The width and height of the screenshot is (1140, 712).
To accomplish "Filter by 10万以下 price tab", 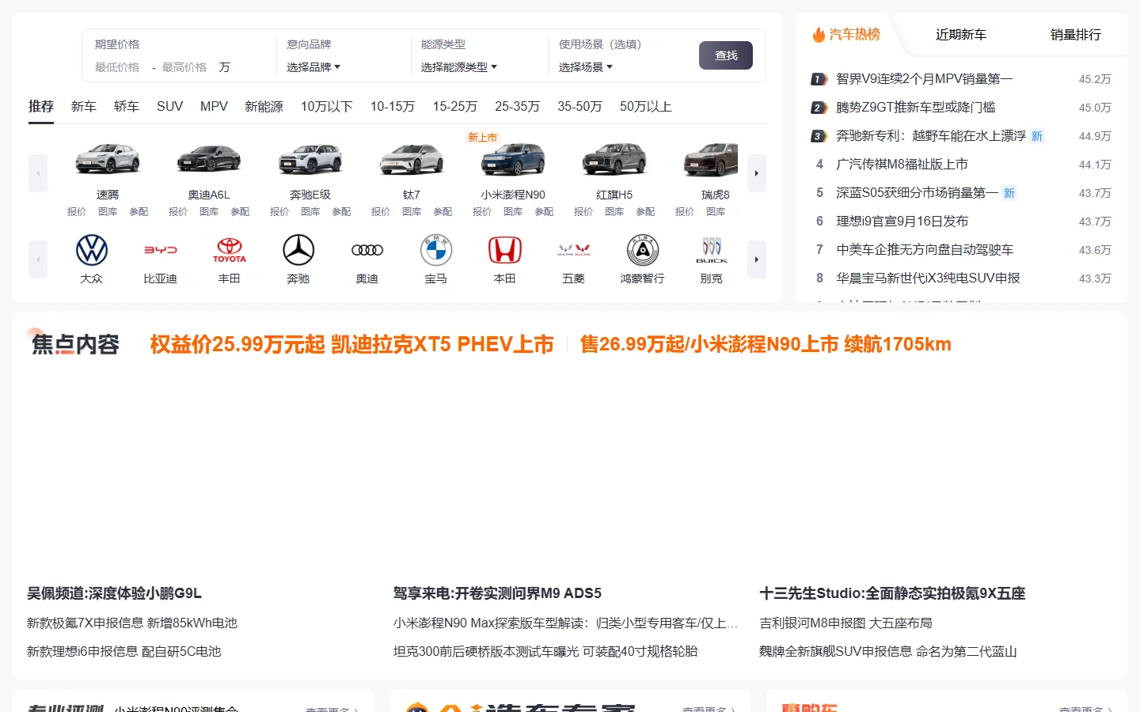I will 326,106.
